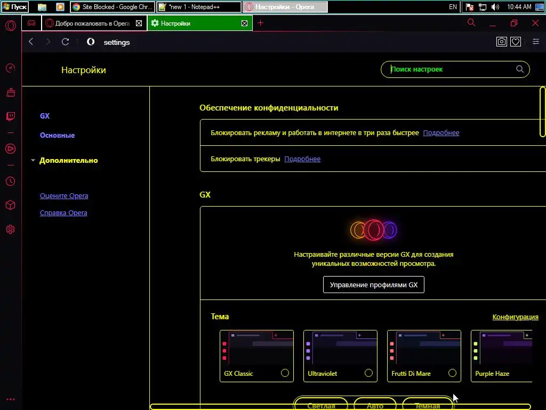
Task: Open a new tab with plus
Action: click(260, 23)
